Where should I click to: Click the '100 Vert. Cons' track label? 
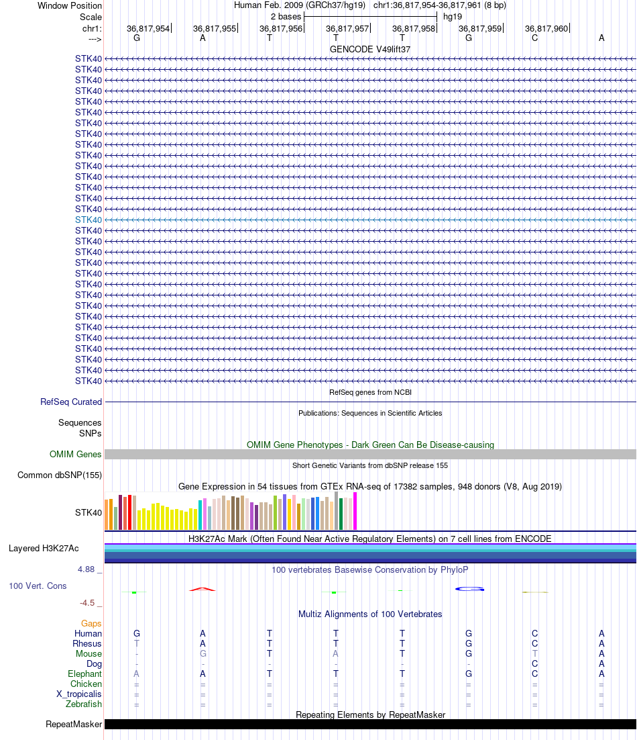pos(38,586)
